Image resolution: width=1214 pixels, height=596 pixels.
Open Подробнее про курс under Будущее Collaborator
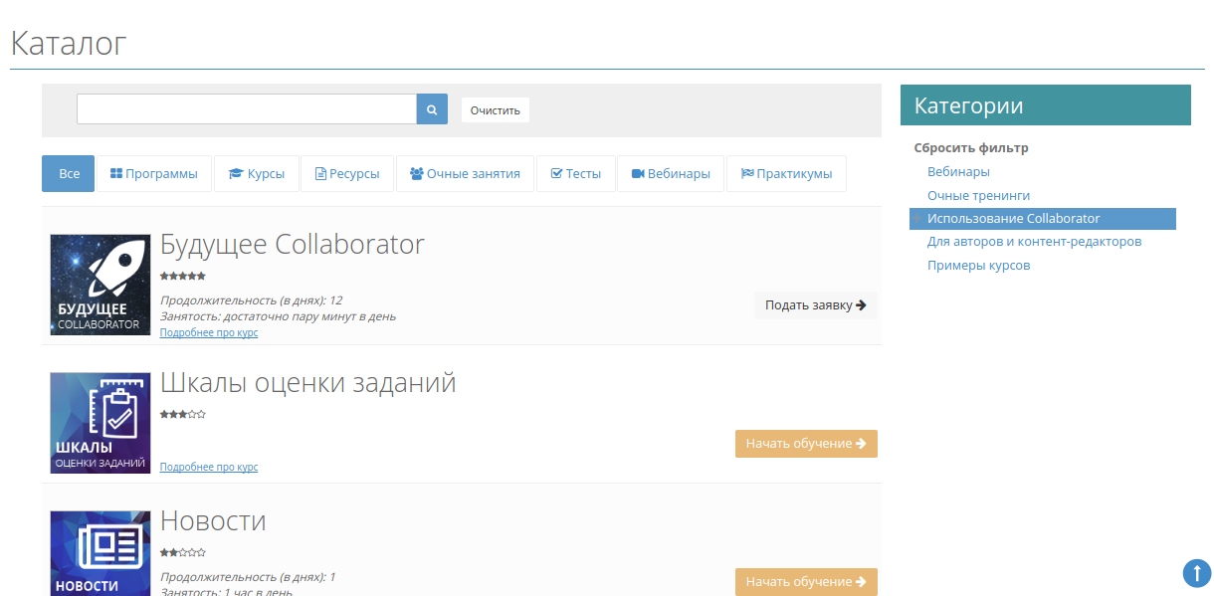click(209, 333)
